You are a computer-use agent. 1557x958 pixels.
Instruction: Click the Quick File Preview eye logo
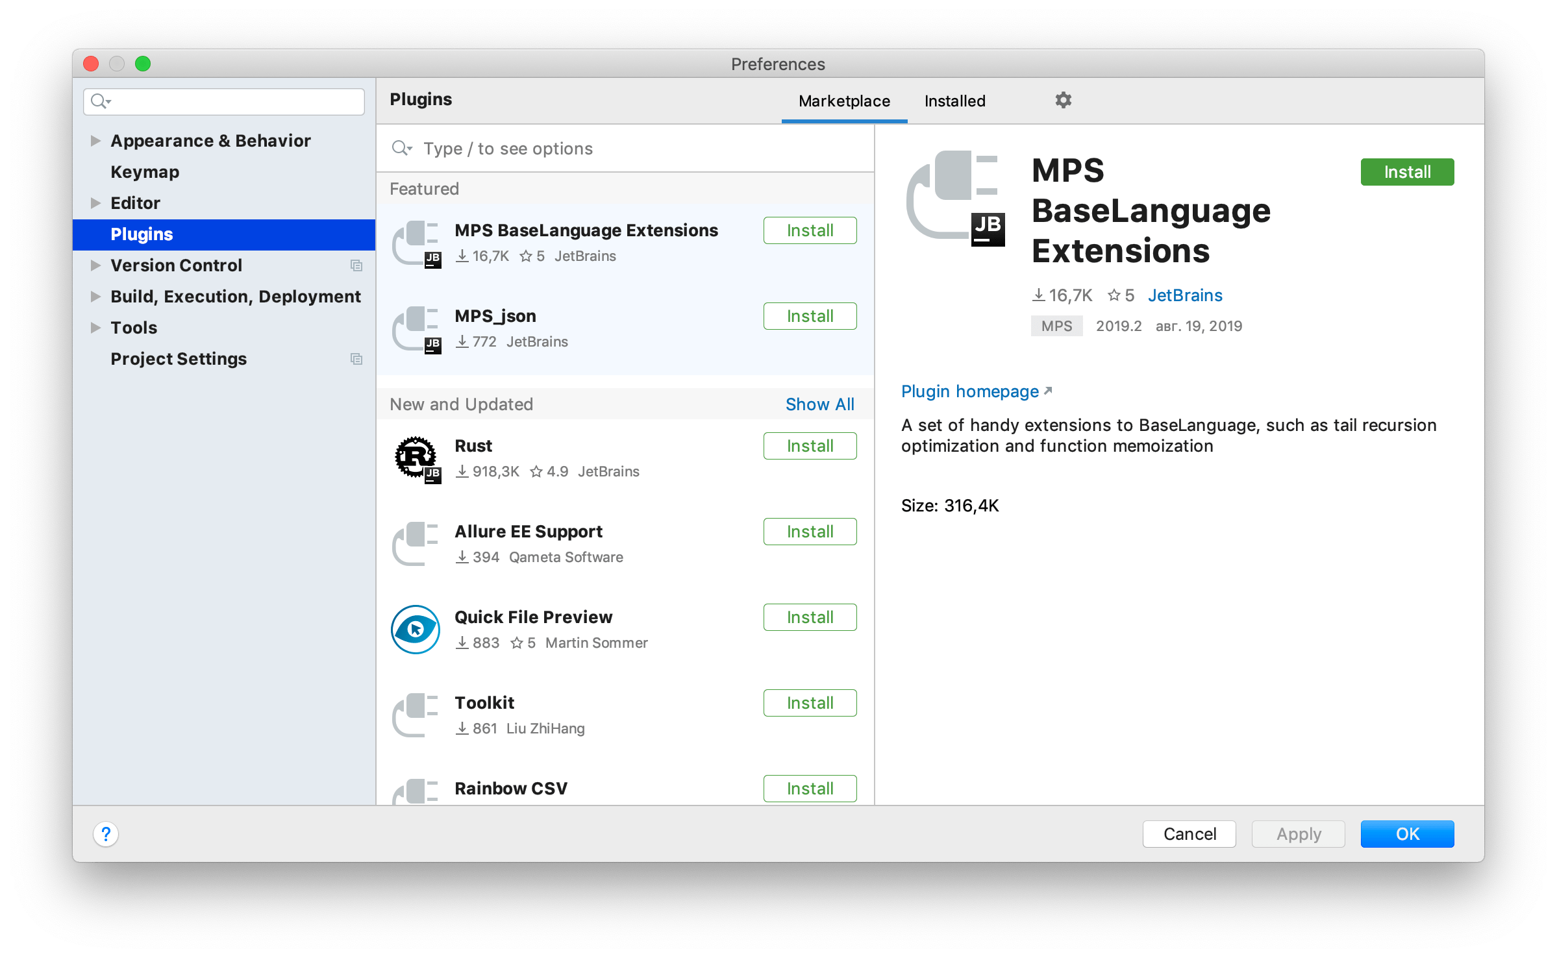415,629
